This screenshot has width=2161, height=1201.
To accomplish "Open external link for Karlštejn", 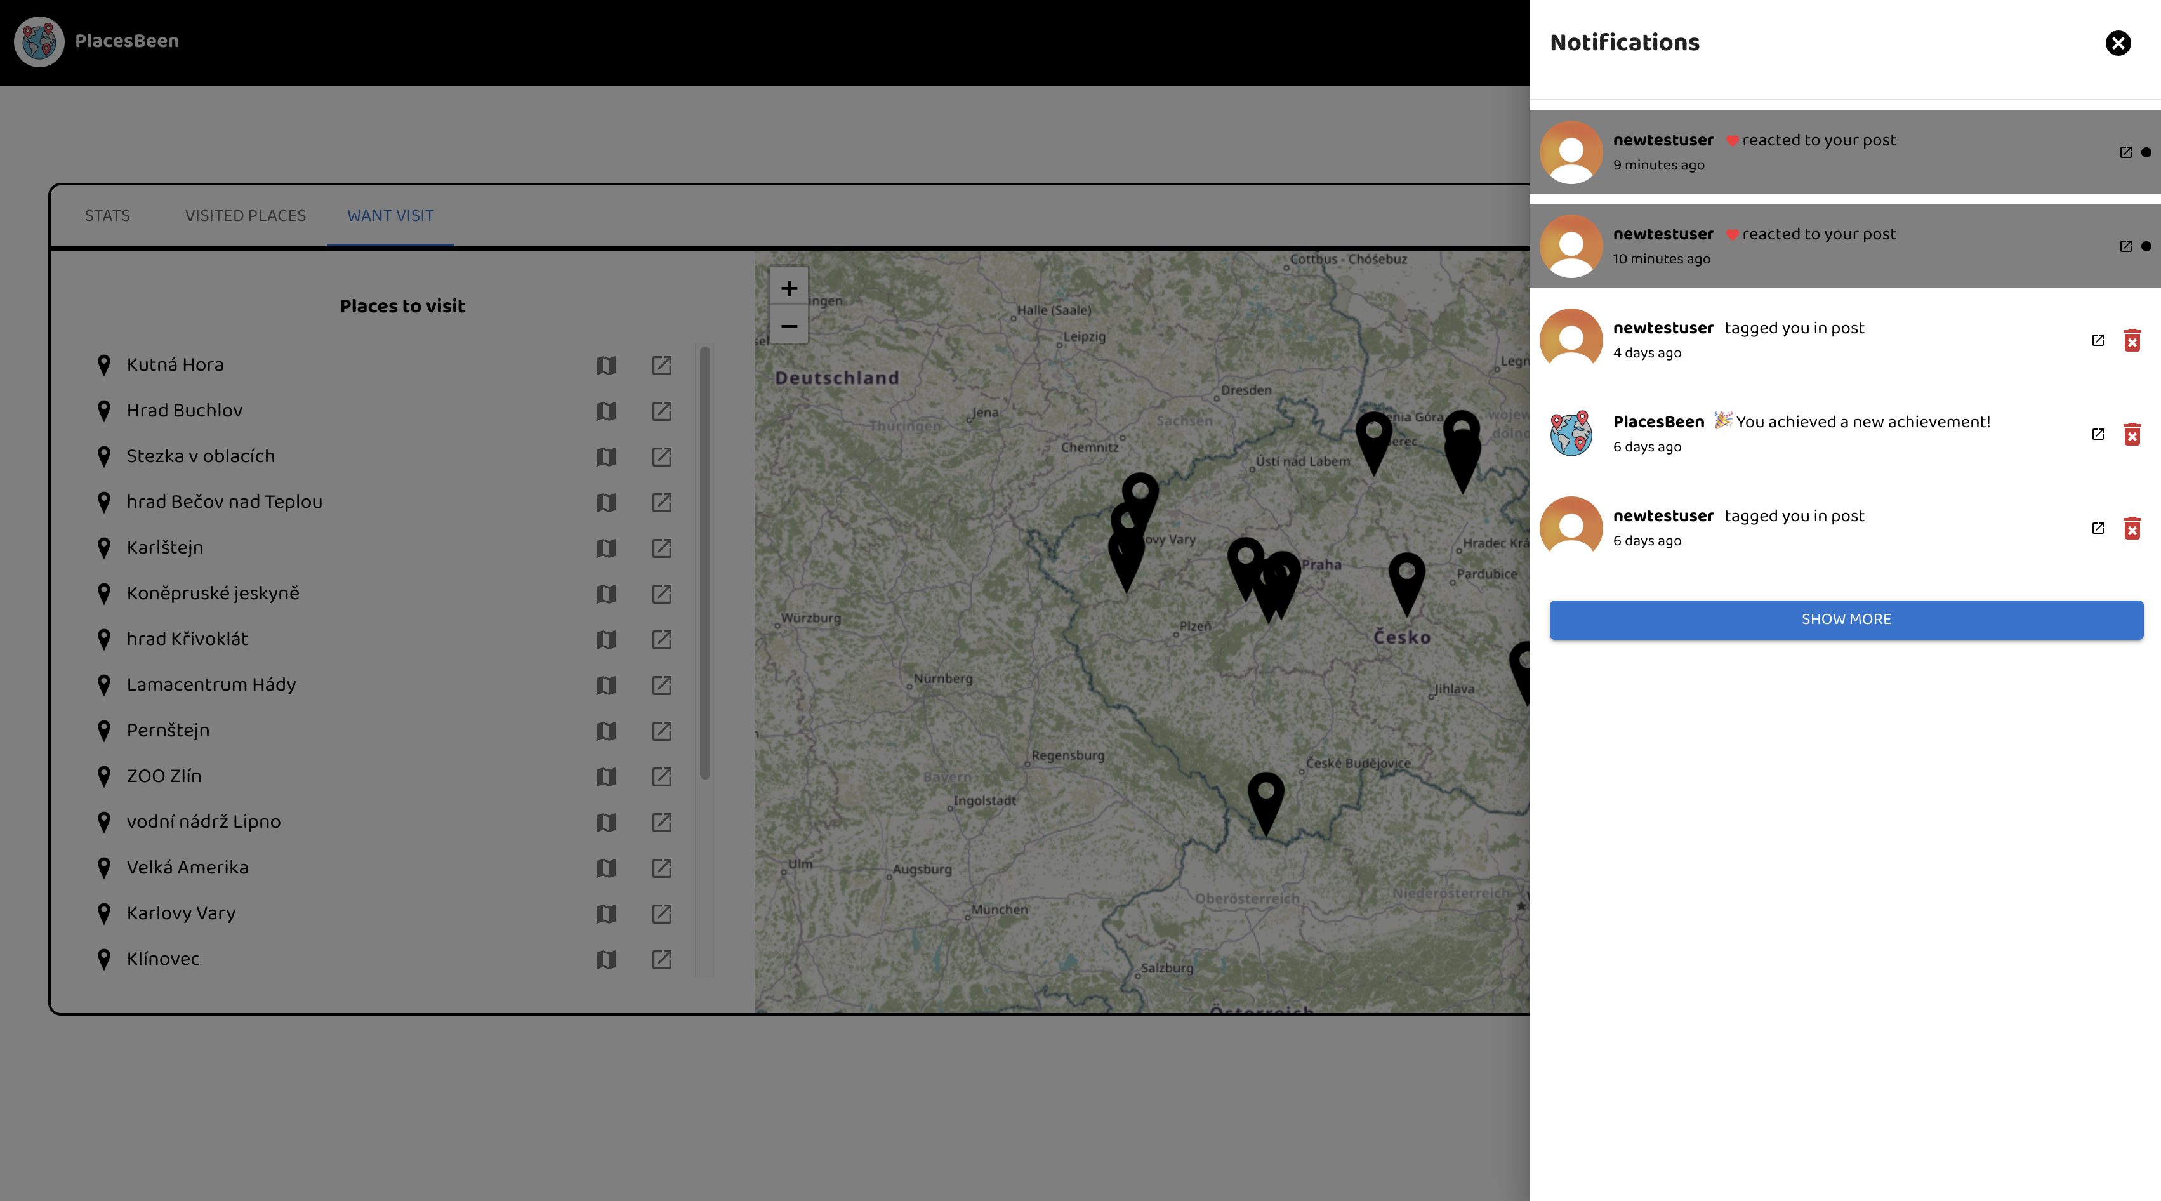I will point(661,548).
